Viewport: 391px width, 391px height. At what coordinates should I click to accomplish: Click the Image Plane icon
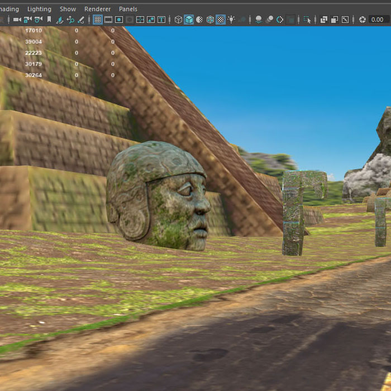tap(60, 20)
